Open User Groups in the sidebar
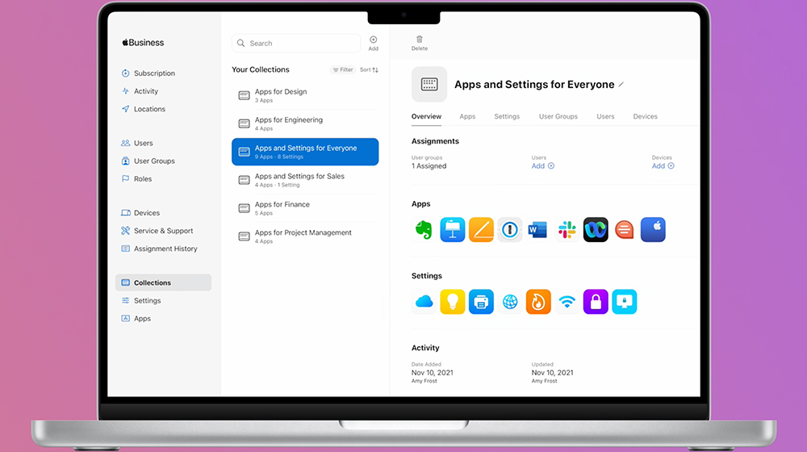This screenshot has width=807, height=452. click(148, 161)
